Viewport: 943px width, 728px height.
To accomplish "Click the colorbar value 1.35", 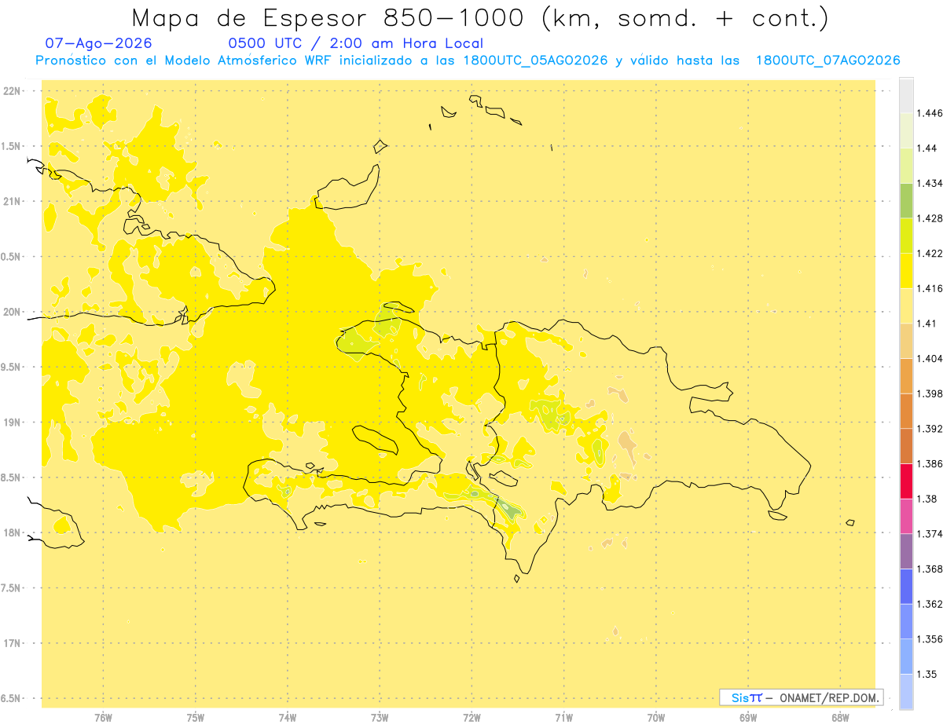I will tap(928, 674).
